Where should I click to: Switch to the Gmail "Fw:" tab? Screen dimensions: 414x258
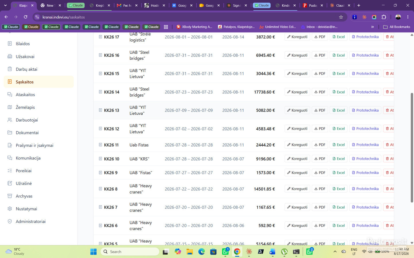point(127,5)
